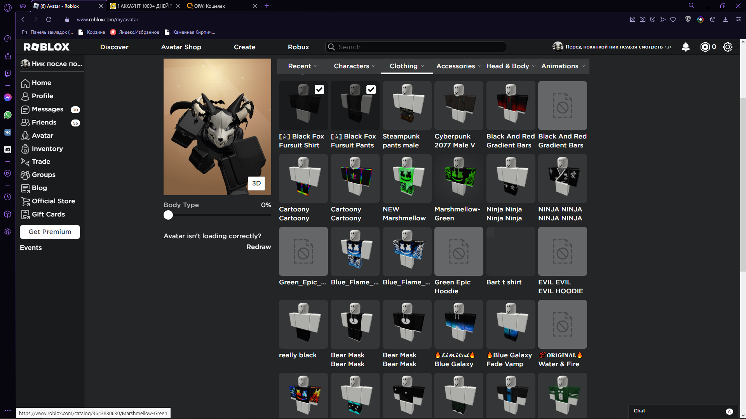The height and width of the screenshot is (419, 746).
Task: Open the Groups sidebar icon
Action: (25, 175)
